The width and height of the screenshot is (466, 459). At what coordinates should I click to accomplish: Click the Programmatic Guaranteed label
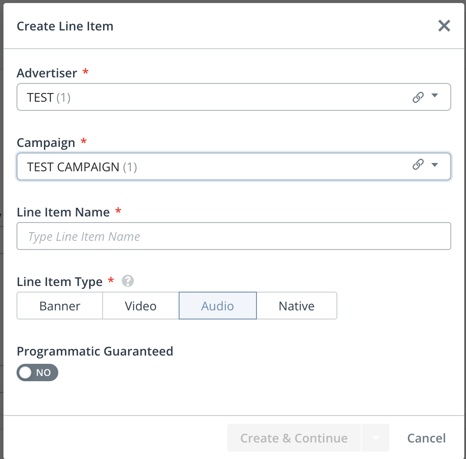(x=95, y=351)
